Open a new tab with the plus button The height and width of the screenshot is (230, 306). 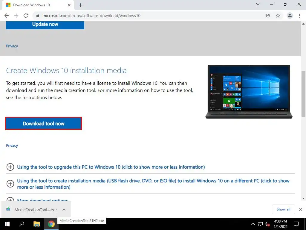pyautogui.click(x=81, y=5)
